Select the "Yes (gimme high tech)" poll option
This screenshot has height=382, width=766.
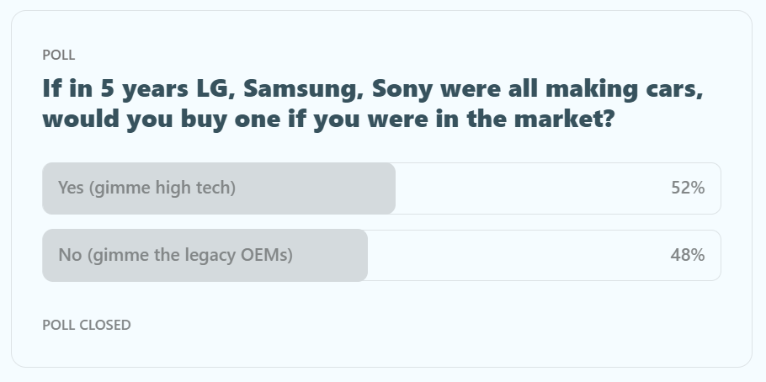147,188
